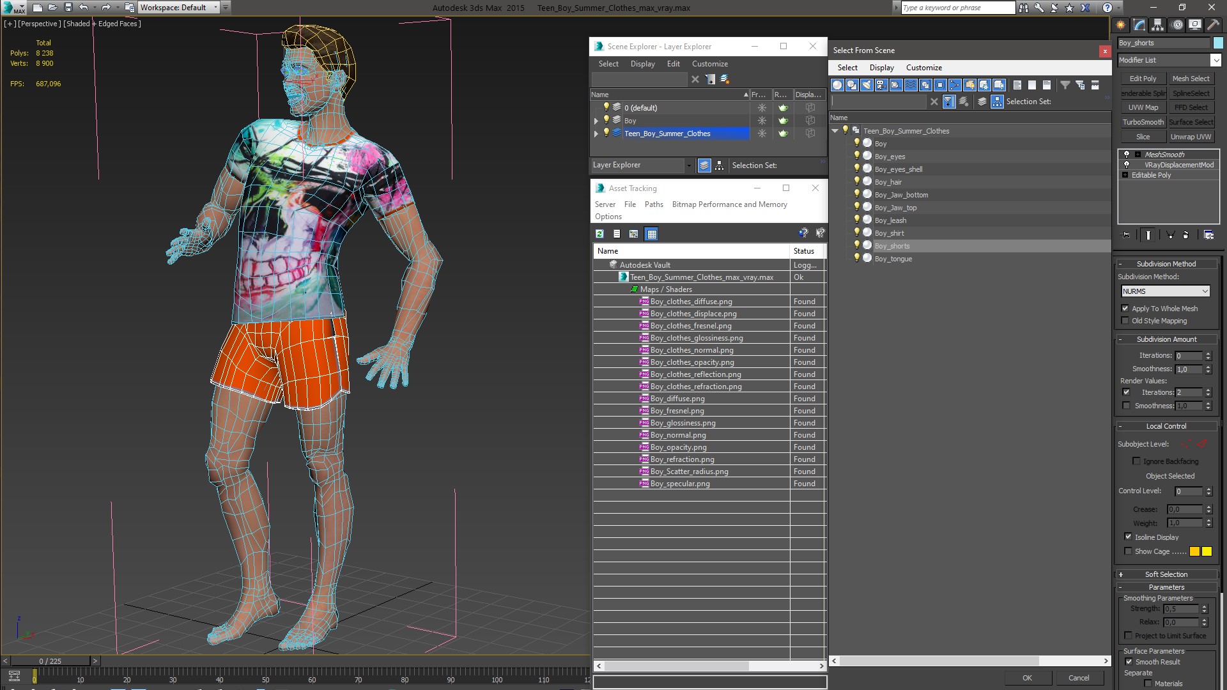
Task: Toggle Display Lights filter icon
Action: click(x=867, y=85)
